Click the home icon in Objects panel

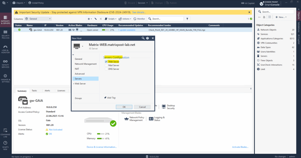[x=264, y=17]
